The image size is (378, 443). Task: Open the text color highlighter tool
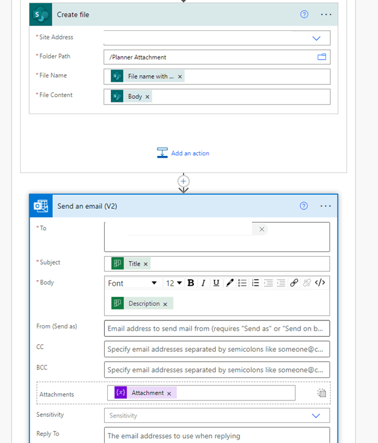point(230,283)
